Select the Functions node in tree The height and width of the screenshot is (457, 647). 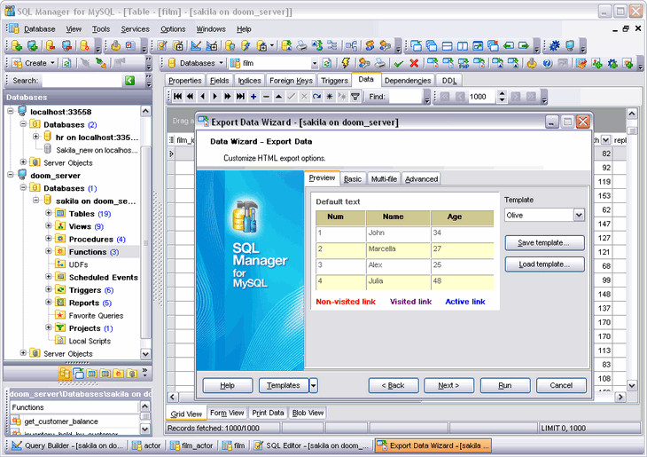[x=88, y=252]
